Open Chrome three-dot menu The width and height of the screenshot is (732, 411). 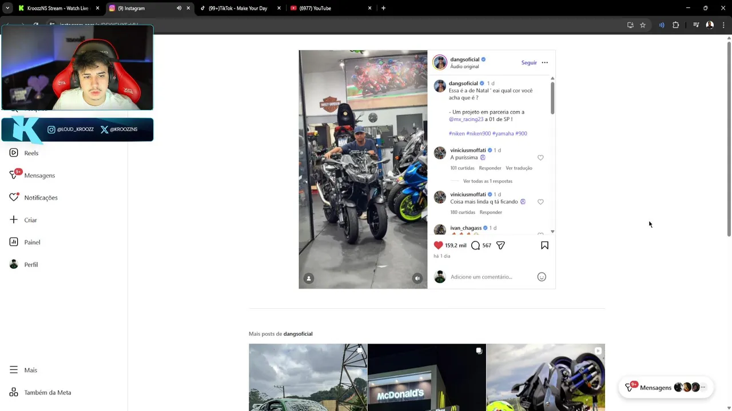[x=723, y=25]
